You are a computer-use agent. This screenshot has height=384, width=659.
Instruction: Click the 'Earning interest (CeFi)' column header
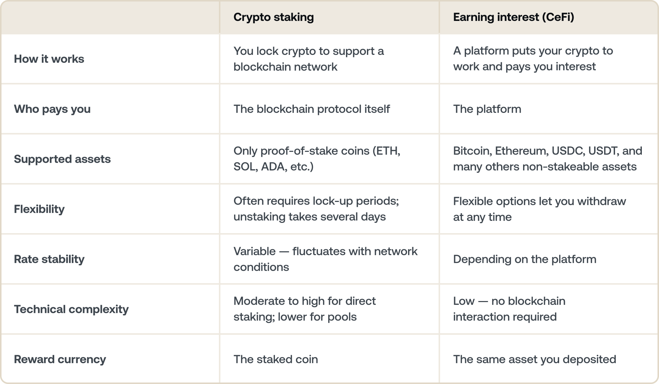pos(513,17)
